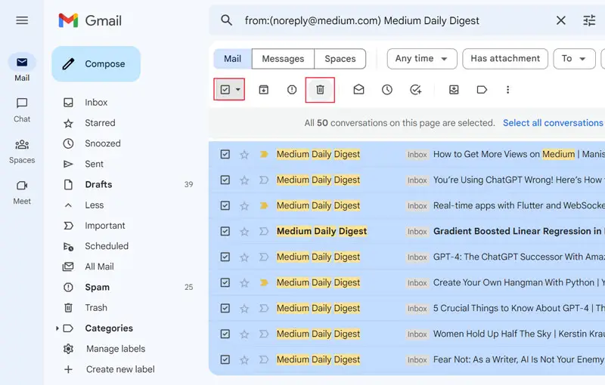Open the select-all checkbox dropdown arrow
Screen dimensions: 605x385
click(x=238, y=90)
